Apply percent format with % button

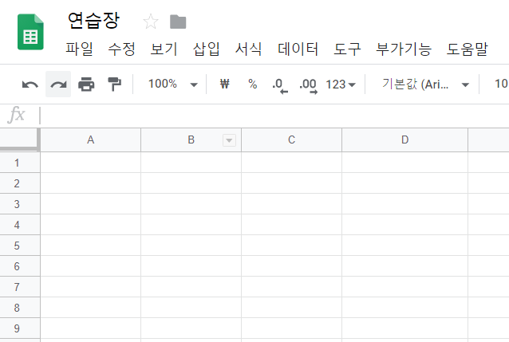(x=253, y=84)
